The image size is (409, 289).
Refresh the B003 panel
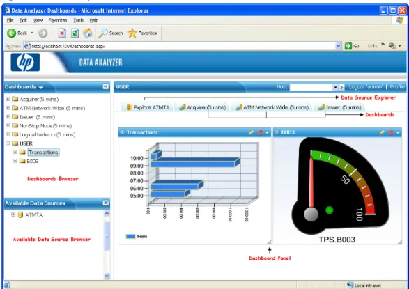click(390, 132)
